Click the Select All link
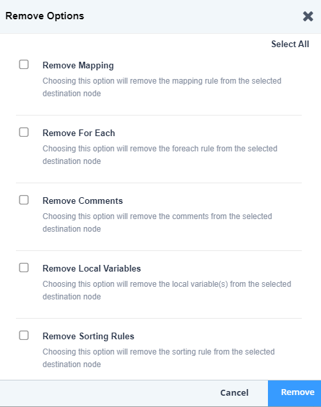Screen dimensions: 321x407 tap(290, 44)
